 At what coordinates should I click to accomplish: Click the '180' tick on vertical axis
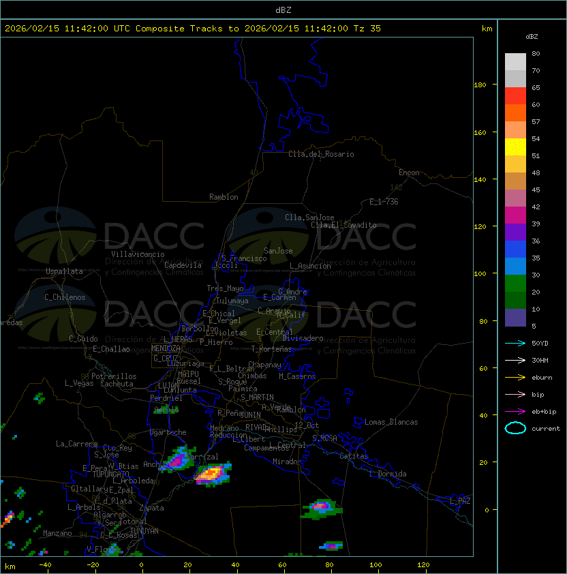coord(480,85)
